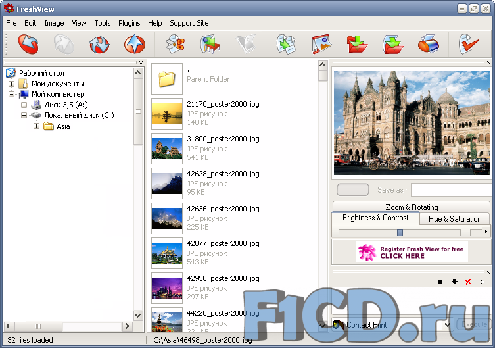Select 42877_poster2000.jpg thumbnail
Screen dimensions: 495x348
click(167, 253)
